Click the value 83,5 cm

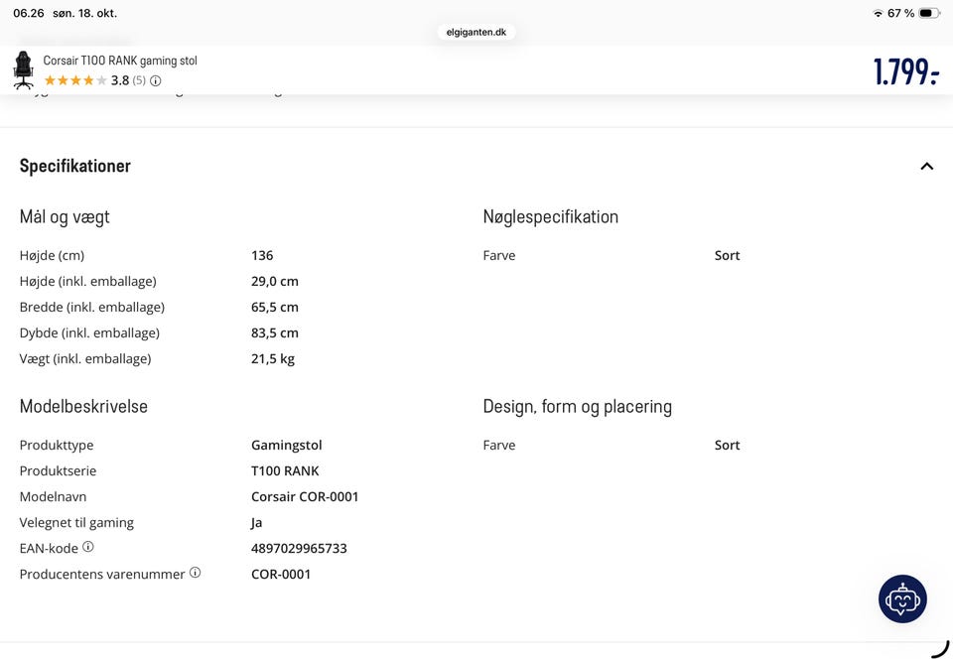tap(275, 333)
